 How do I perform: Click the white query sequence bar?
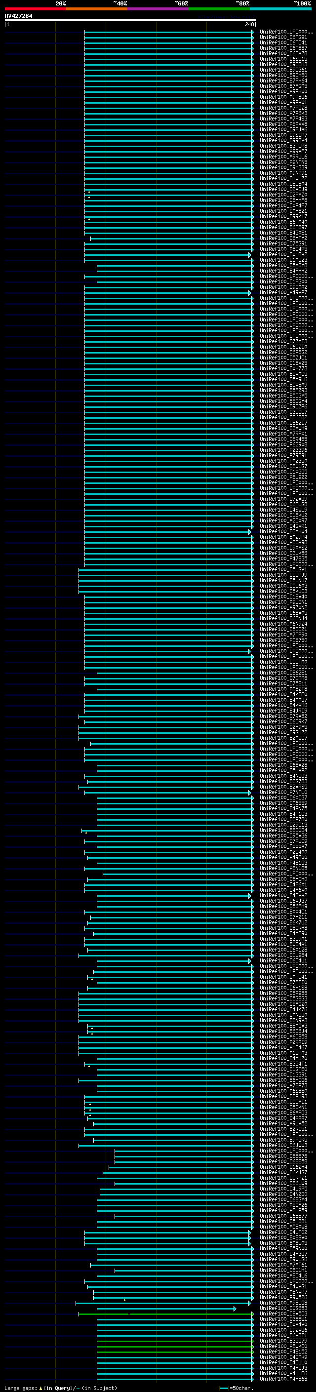pyautogui.click(x=130, y=20)
